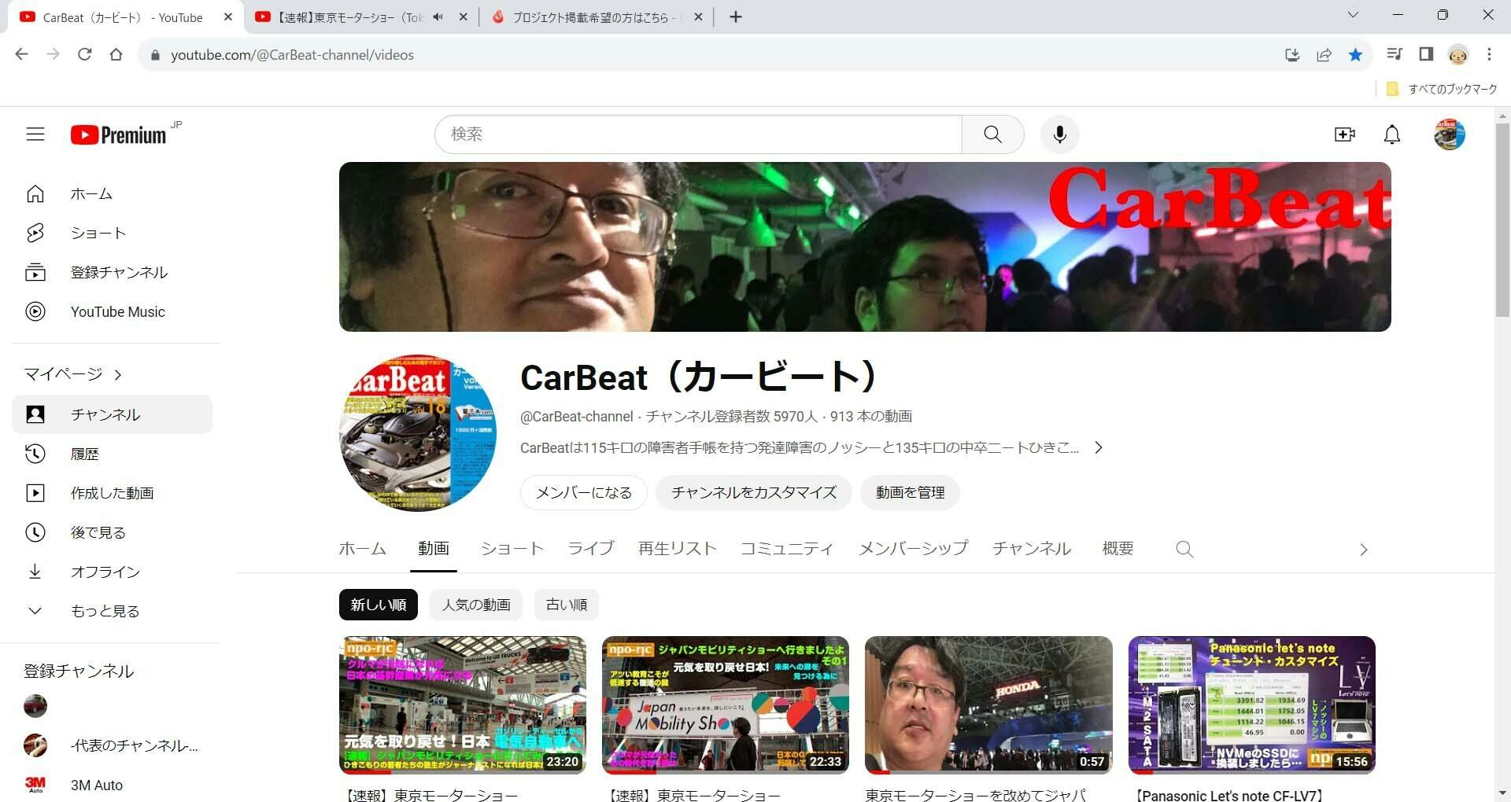
Task: Open the hamburger guide menu
Action: (35, 134)
